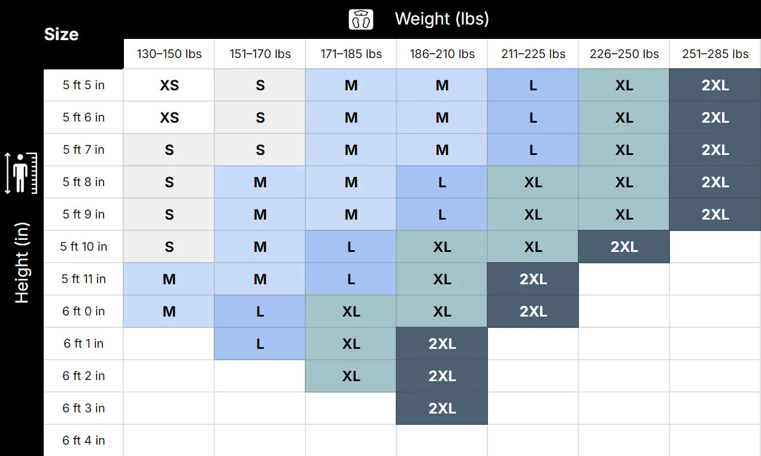Select the 2XL cell in 6 ft 3 in row
The height and width of the screenshot is (456, 761).
(442, 408)
